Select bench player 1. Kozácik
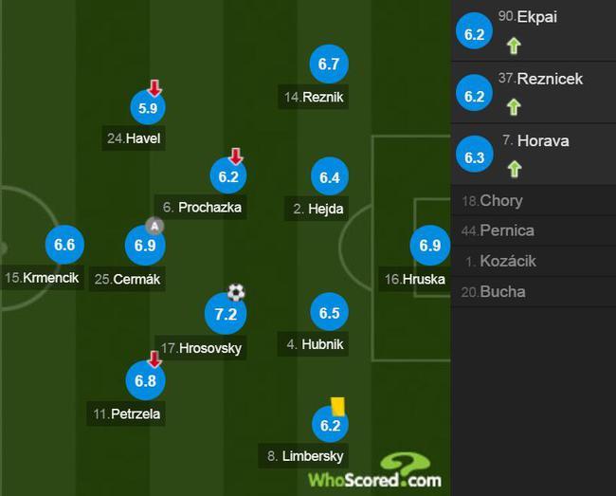 tap(534, 261)
